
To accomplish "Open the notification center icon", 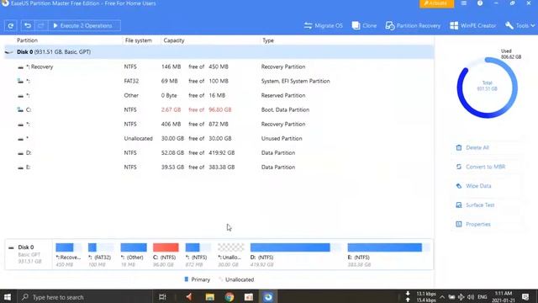I will [x=525, y=297].
